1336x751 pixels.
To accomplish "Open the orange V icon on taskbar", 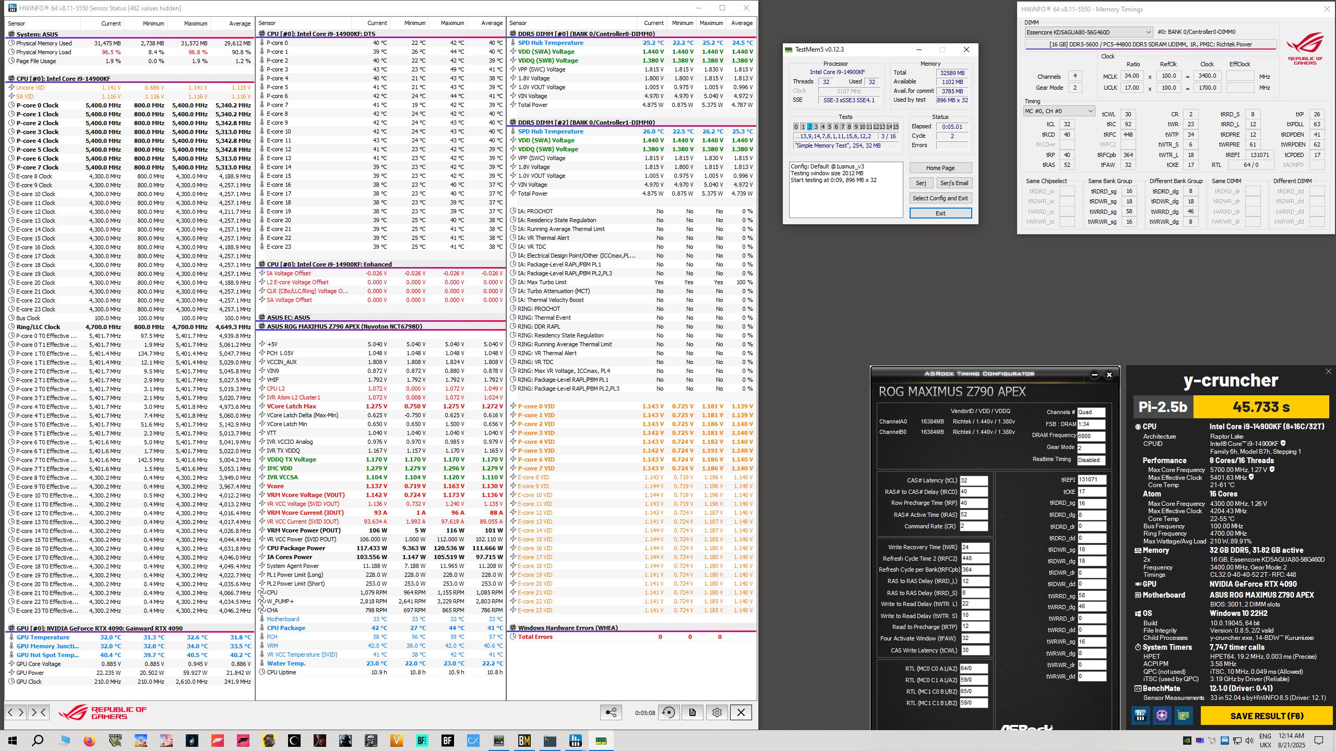I will [397, 741].
